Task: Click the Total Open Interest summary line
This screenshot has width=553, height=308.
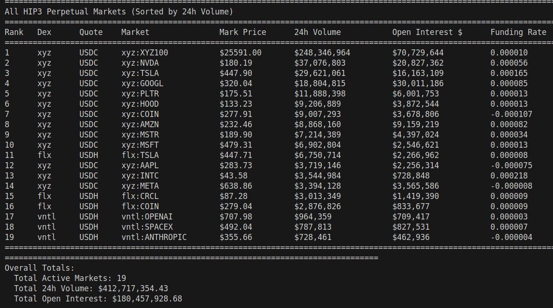Action: click(98, 298)
